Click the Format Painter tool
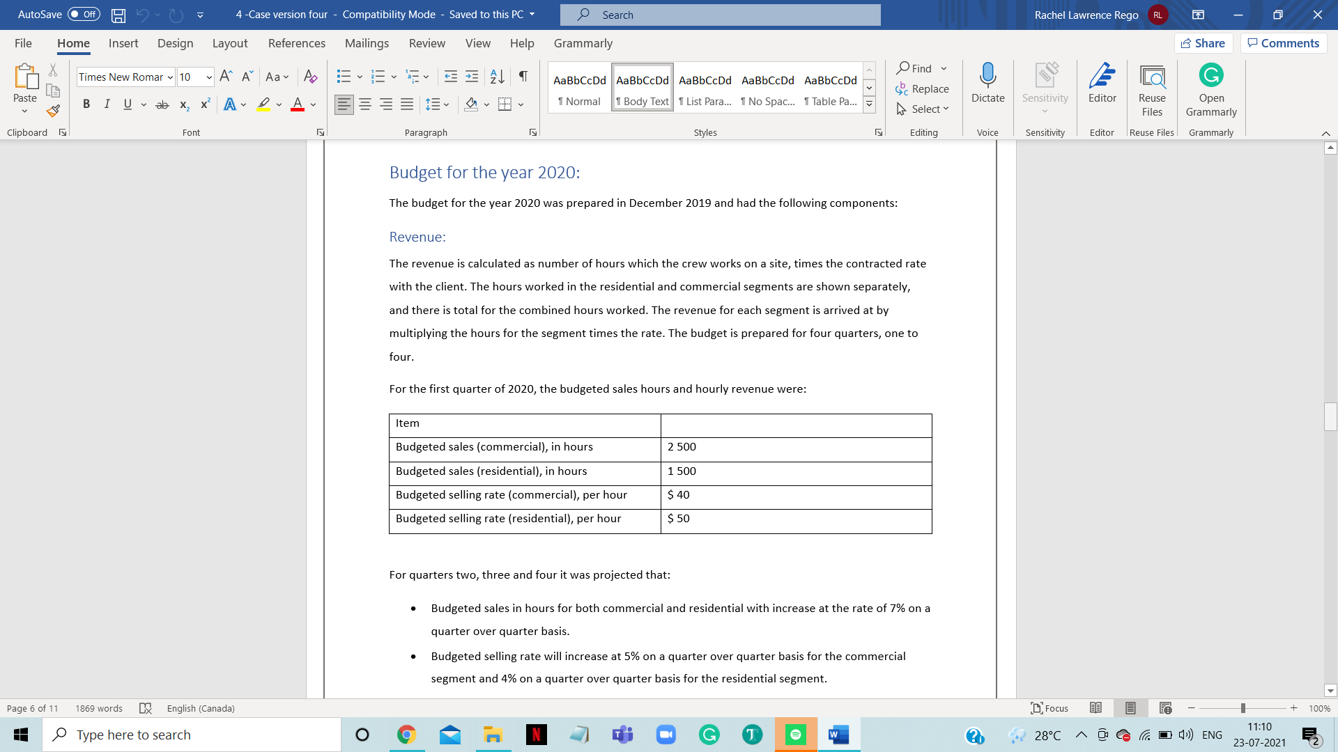The image size is (1338, 752). [53, 110]
